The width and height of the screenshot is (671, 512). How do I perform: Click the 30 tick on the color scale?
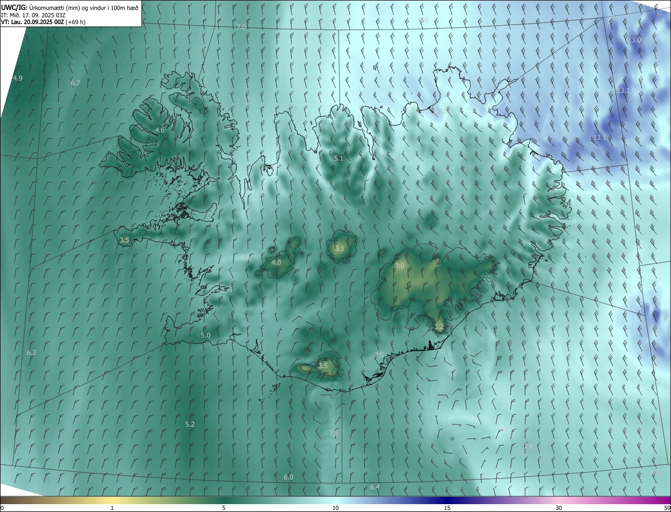(x=559, y=508)
